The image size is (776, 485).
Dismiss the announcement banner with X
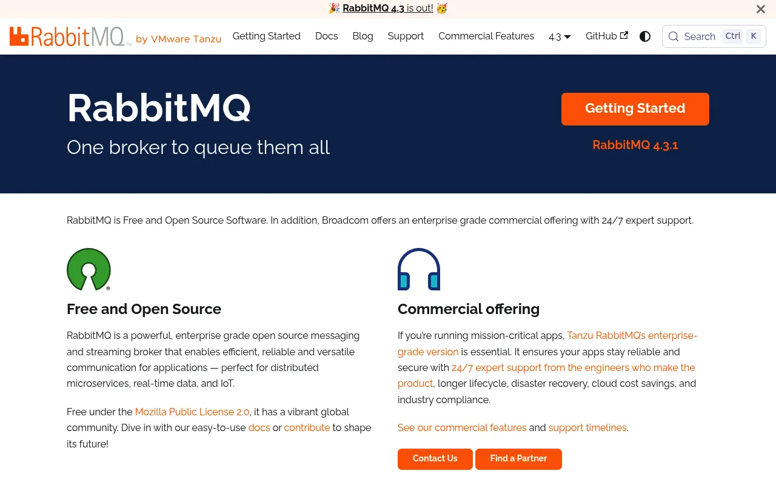click(761, 9)
